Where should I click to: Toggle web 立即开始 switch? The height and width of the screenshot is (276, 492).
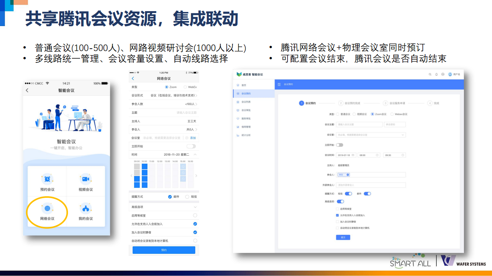point(340,145)
